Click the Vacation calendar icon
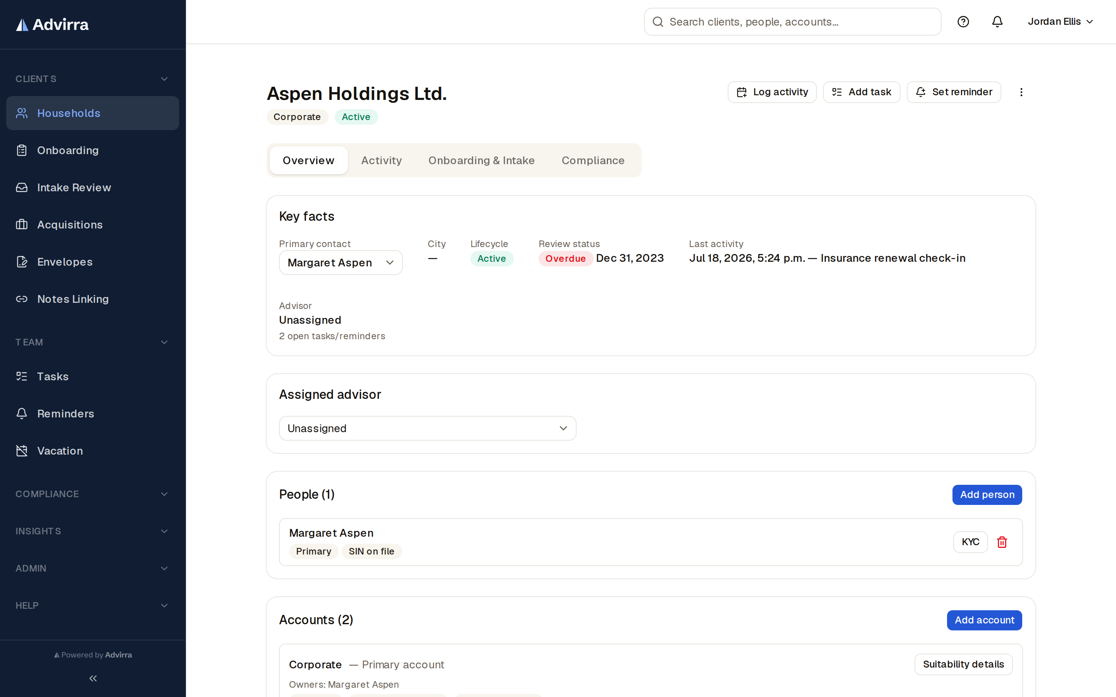Viewport: 1116px width, 697px height. click(x=22, y=451)
